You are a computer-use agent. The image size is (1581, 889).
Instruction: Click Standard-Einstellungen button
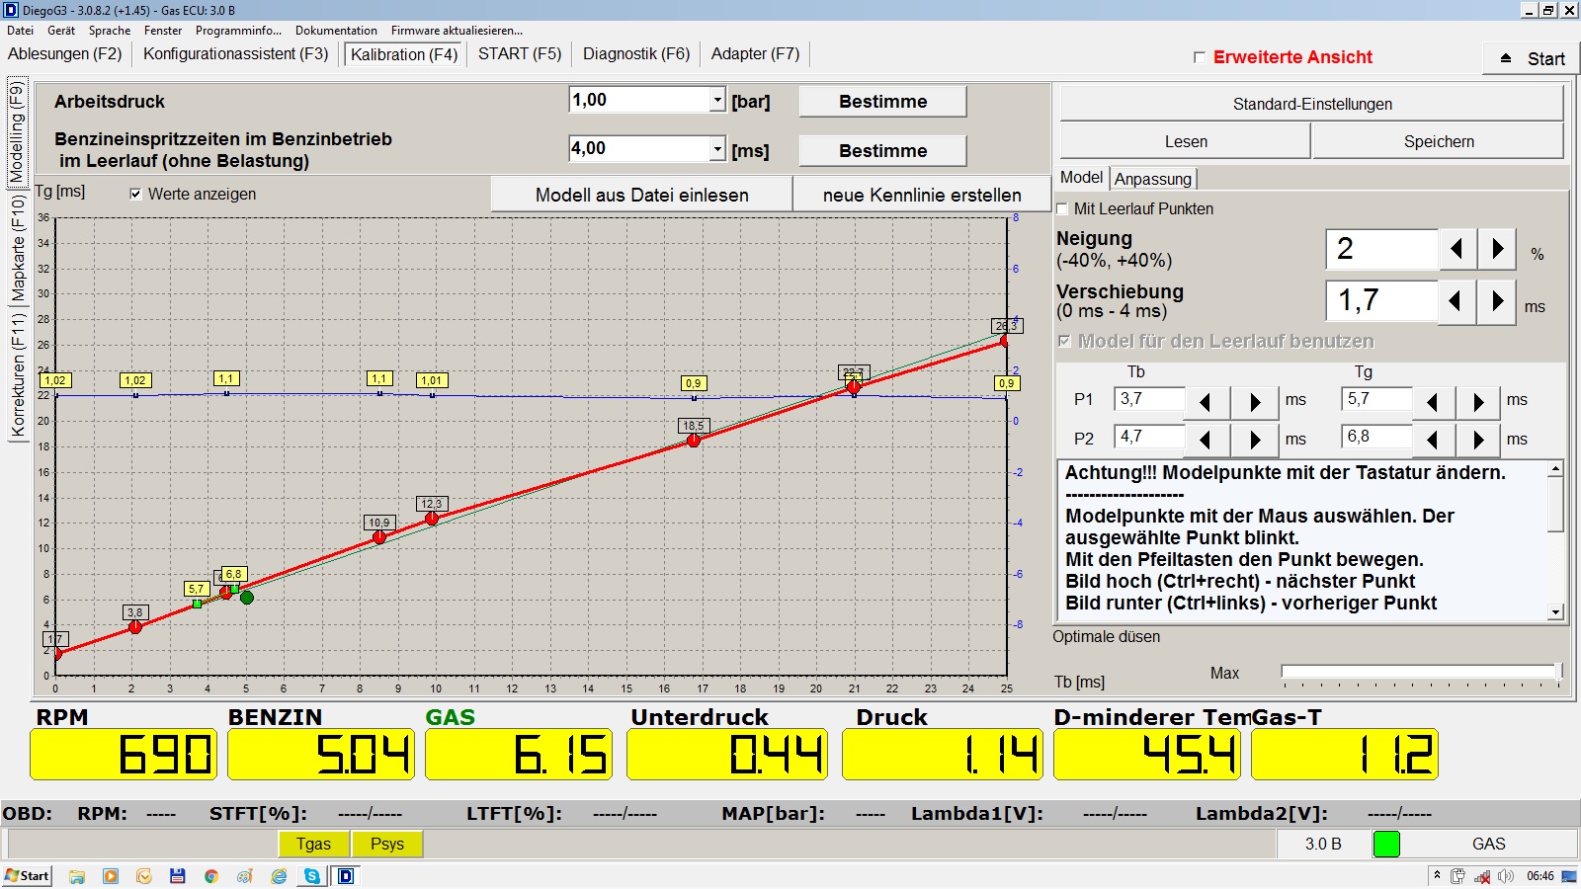pos(1312,104)
